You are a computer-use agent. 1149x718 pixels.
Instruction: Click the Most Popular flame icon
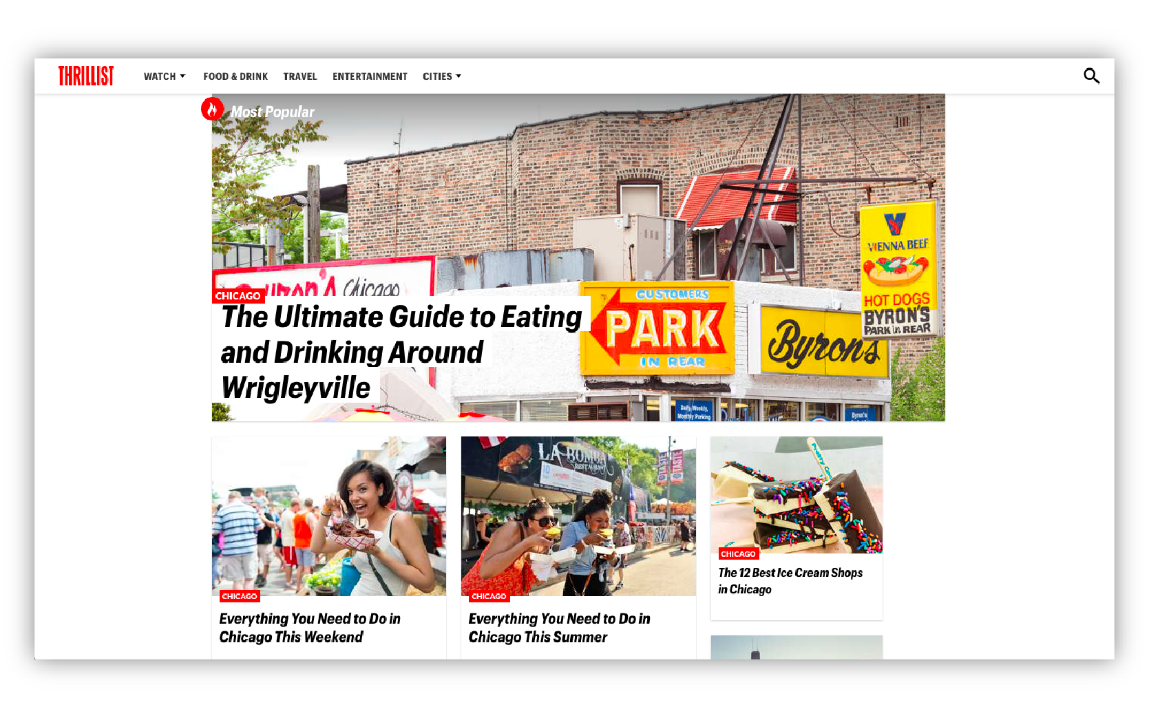click(212, 109)
